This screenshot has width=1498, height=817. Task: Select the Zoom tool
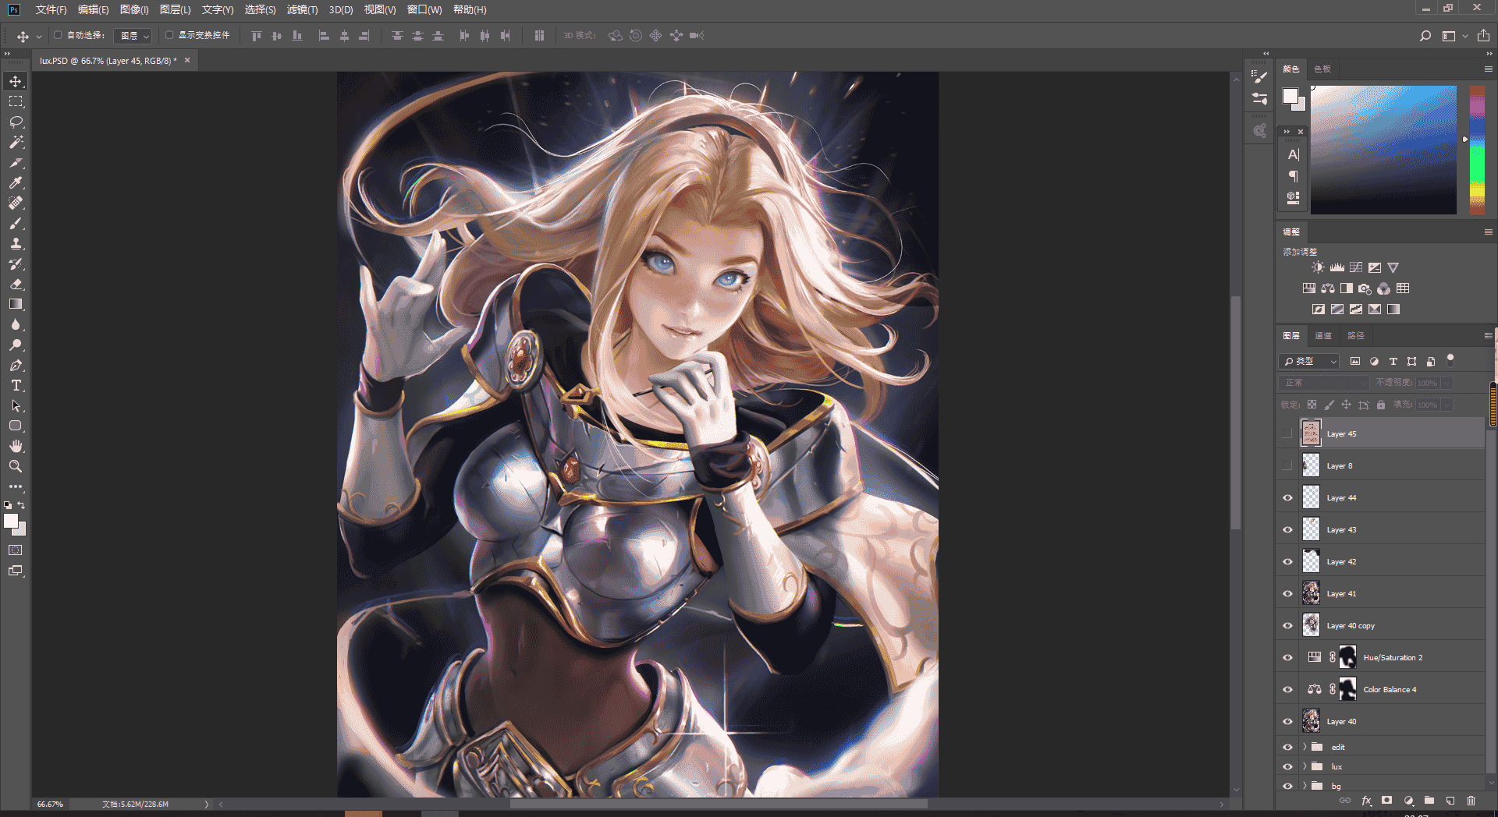pos(16,466)
